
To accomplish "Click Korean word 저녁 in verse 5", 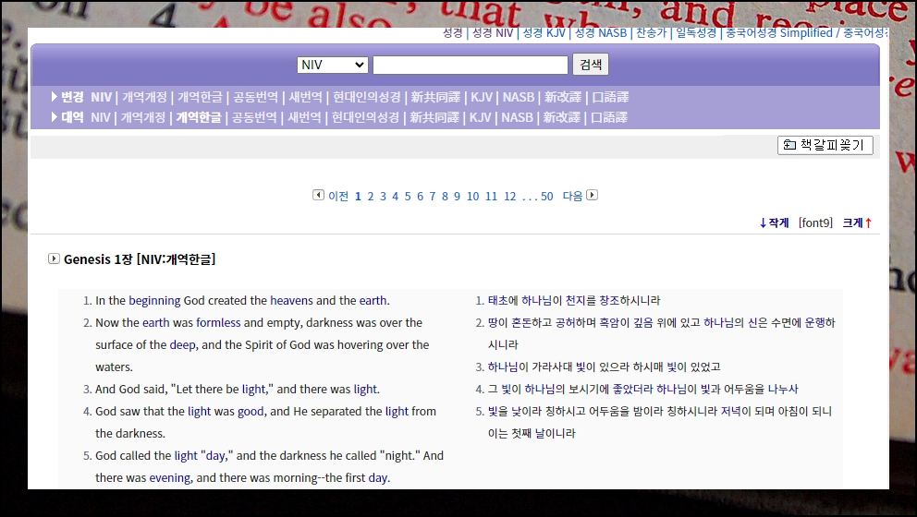I will coord(730,412).
